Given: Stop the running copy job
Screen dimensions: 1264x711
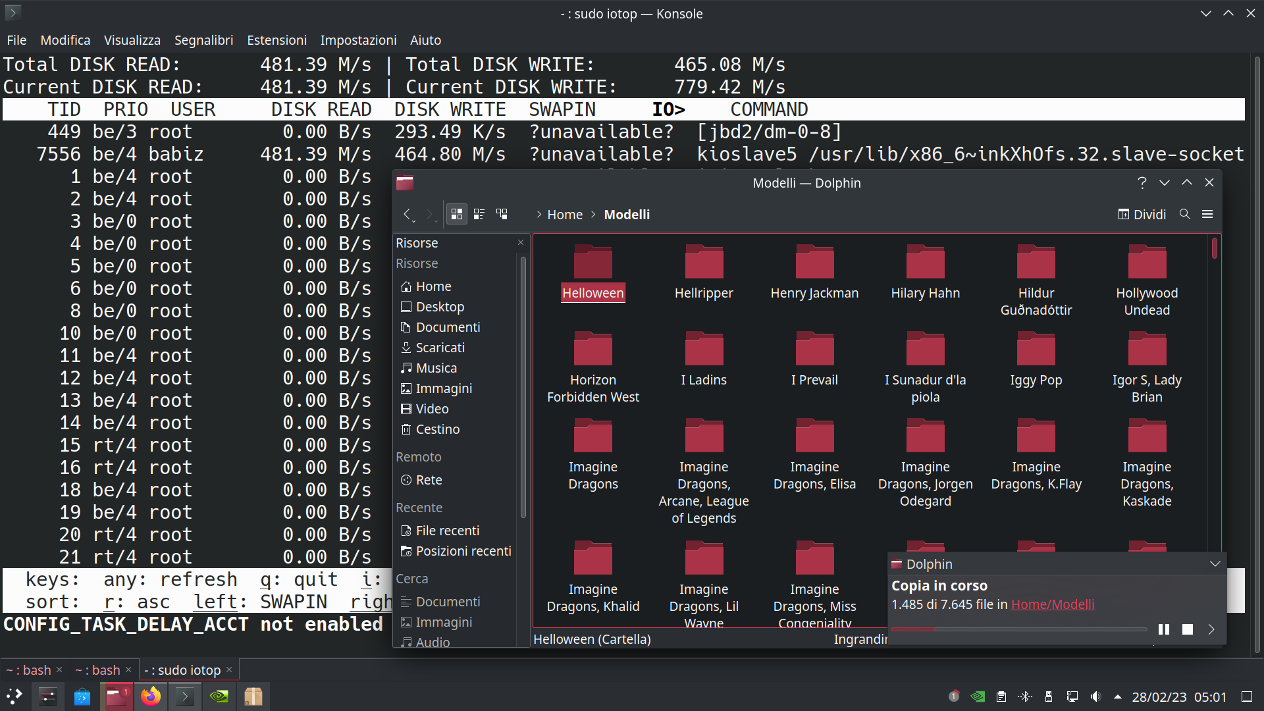Looking at the screenshot, I should point(1187,629).
